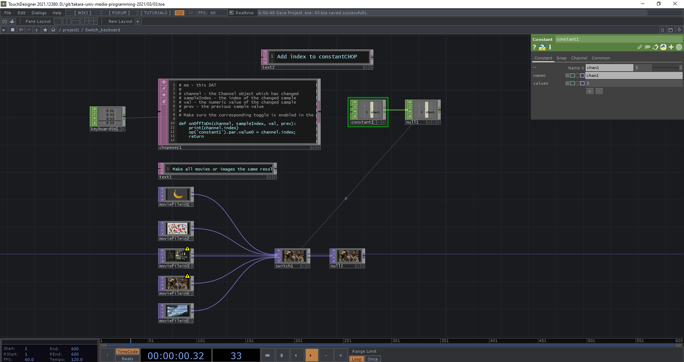
Task: Collapse the Name 0 parameter section
Action: click(535, 68)
